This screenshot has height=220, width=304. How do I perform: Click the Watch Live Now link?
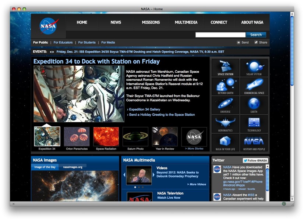(169, 198)
